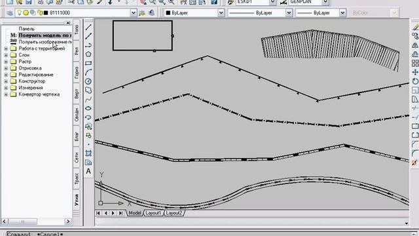Select the Break tool with the open gap

(415, 136)
